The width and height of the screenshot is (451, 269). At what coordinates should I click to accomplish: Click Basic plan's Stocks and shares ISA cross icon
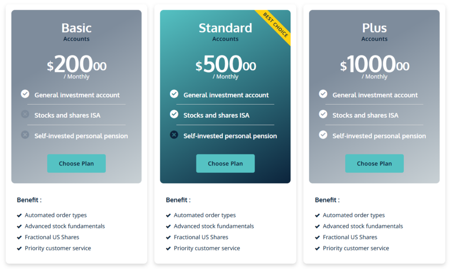(25, 114)
